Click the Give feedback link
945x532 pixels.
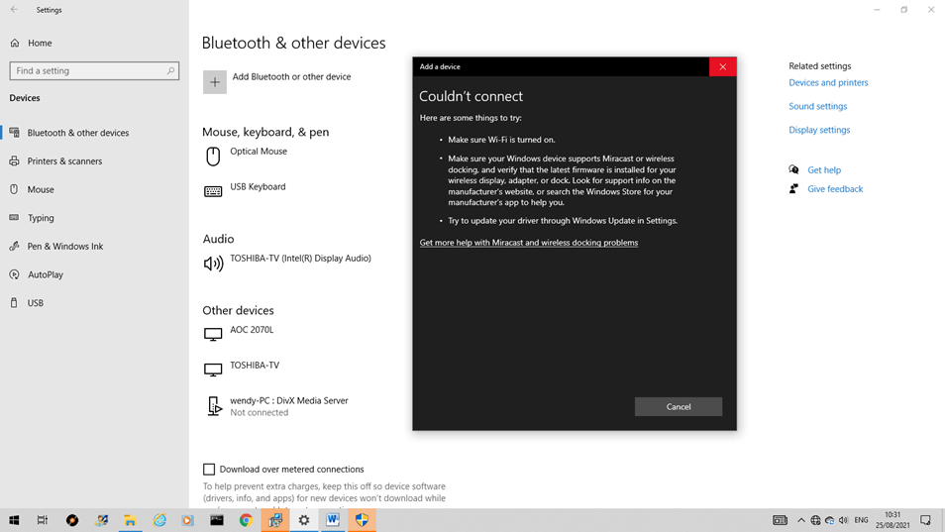pyautogui.click(x=835, y=188)
